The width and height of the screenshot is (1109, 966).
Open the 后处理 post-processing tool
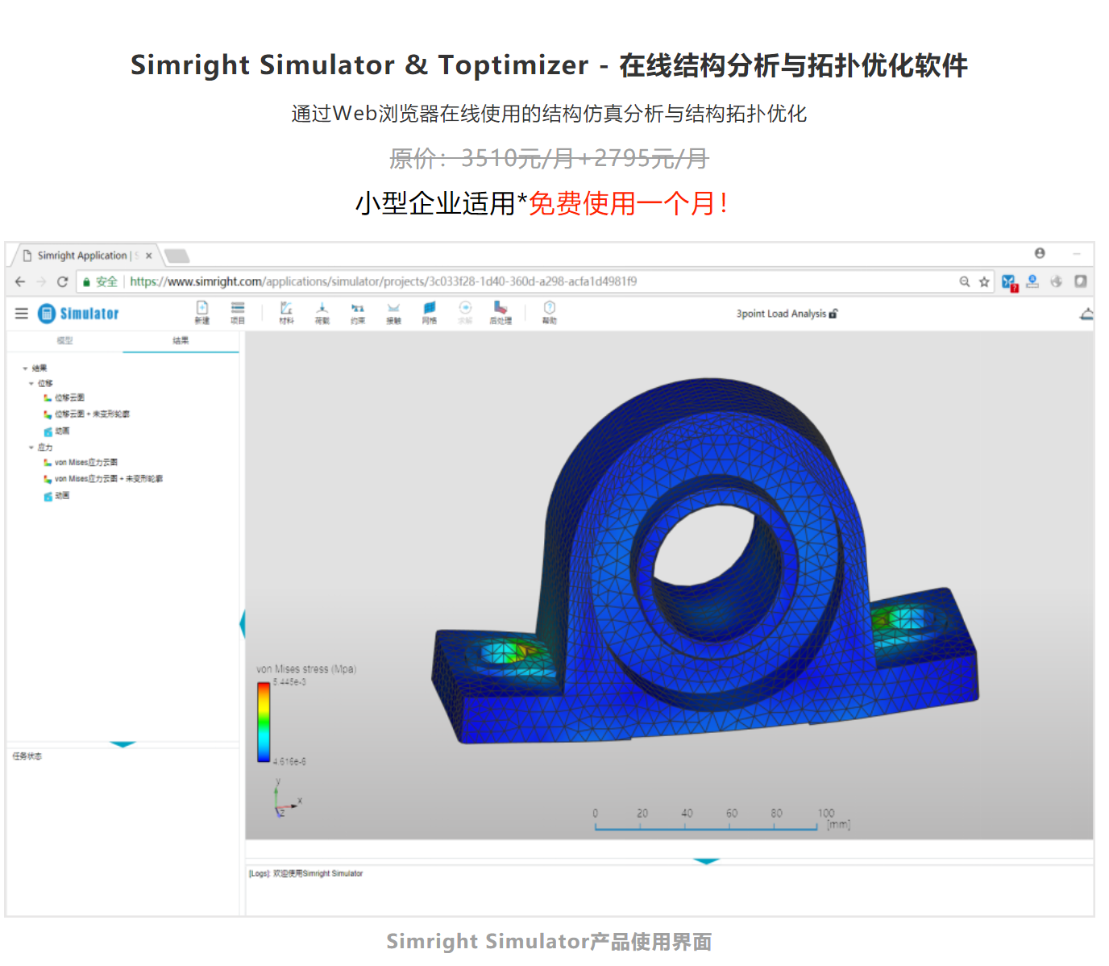pyautogui.click(x=501, y=312)
